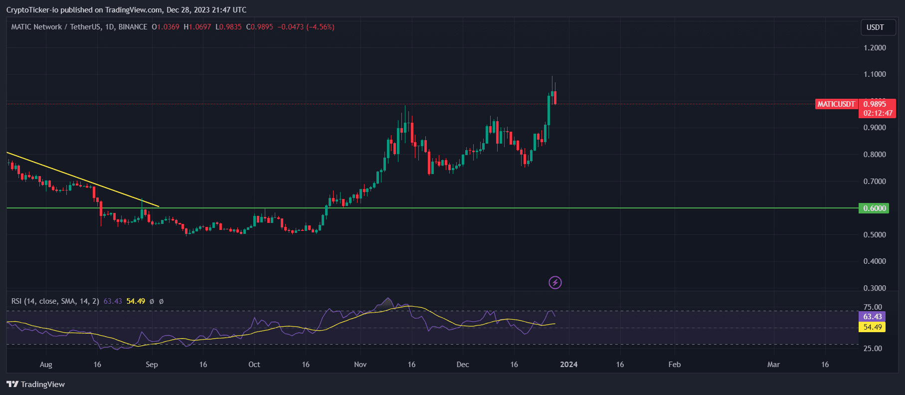This screenshot has height=395, width=905.
Task: Click the 1.1000 price axis label
Action: click(875, 74)
